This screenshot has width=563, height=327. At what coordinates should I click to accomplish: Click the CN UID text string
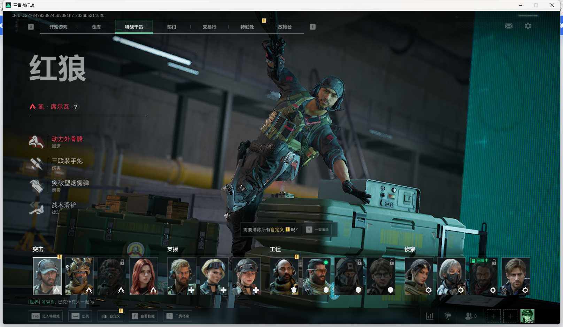pyautogui.click(x=58, y=16)
